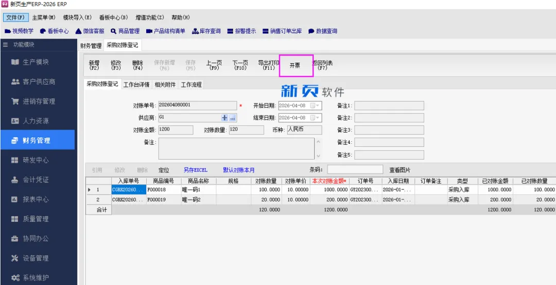556x285 pixels.
Task: Open 数据查询 shortcut
Action: [x=323, y=31]
